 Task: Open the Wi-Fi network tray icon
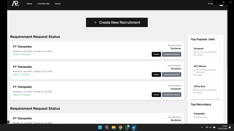207,128
